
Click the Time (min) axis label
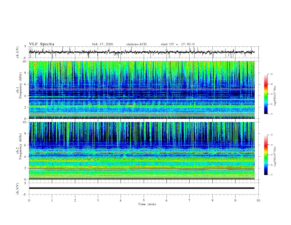(x=147, y=204)
